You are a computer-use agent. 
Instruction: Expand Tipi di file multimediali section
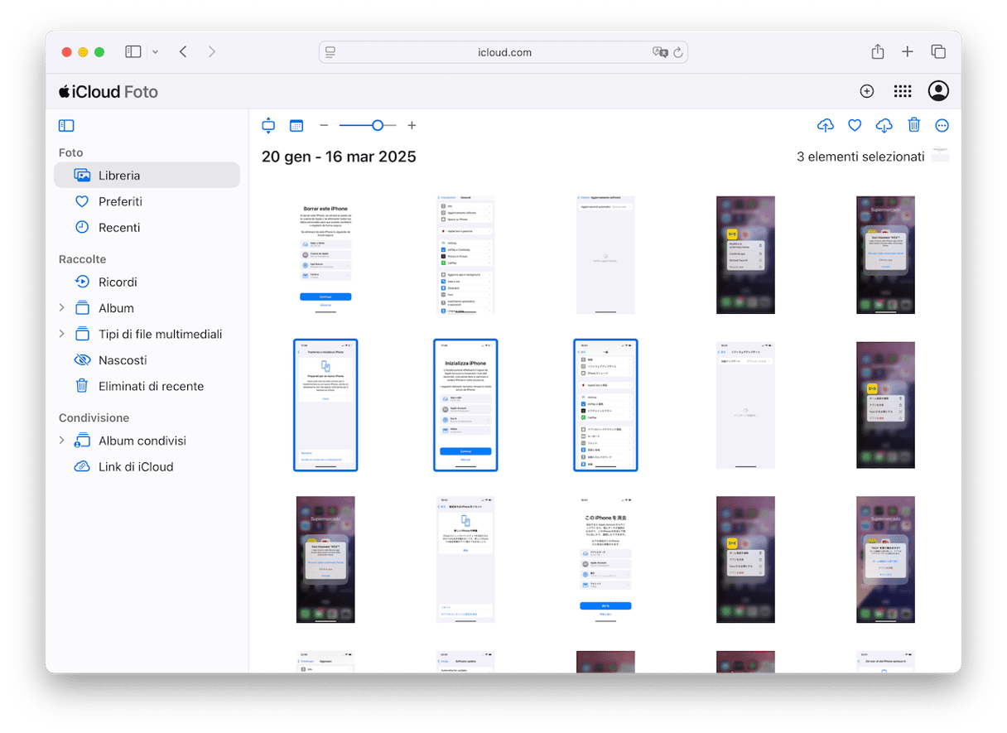[x=61, y=334]
